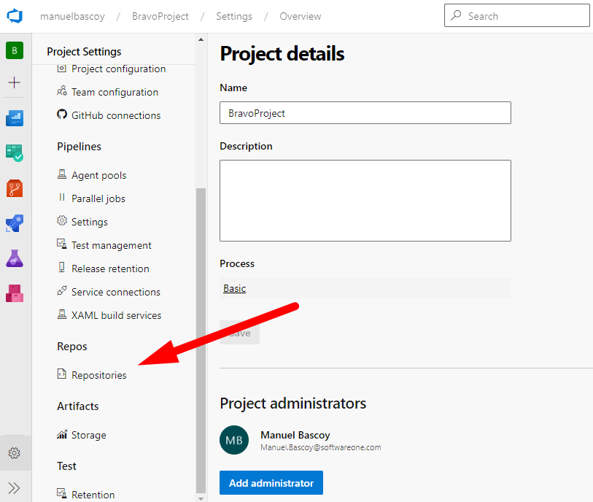Open the Artifacts icon in left rail
Image resolution: width=593 pixels, height=502 pixels.
tap(15, 293)
